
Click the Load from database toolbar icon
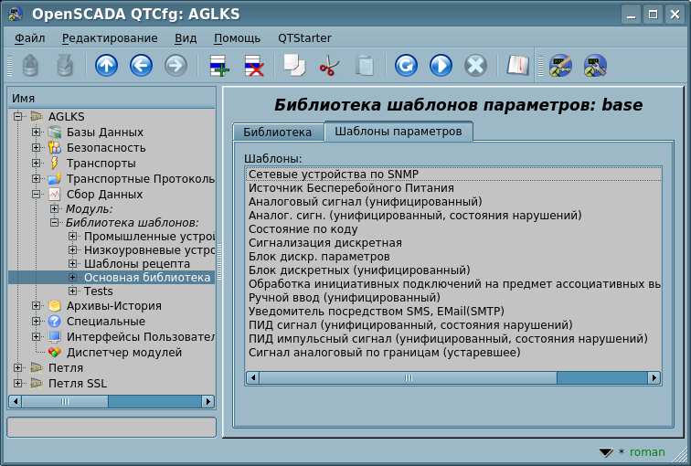(30, 66)
